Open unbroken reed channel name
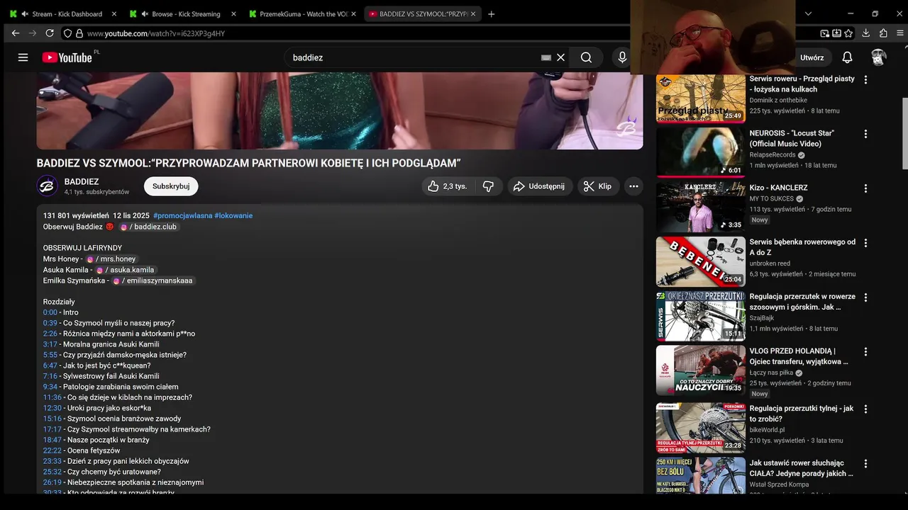Screen dimensions: 908x510 tap(770, 263)
